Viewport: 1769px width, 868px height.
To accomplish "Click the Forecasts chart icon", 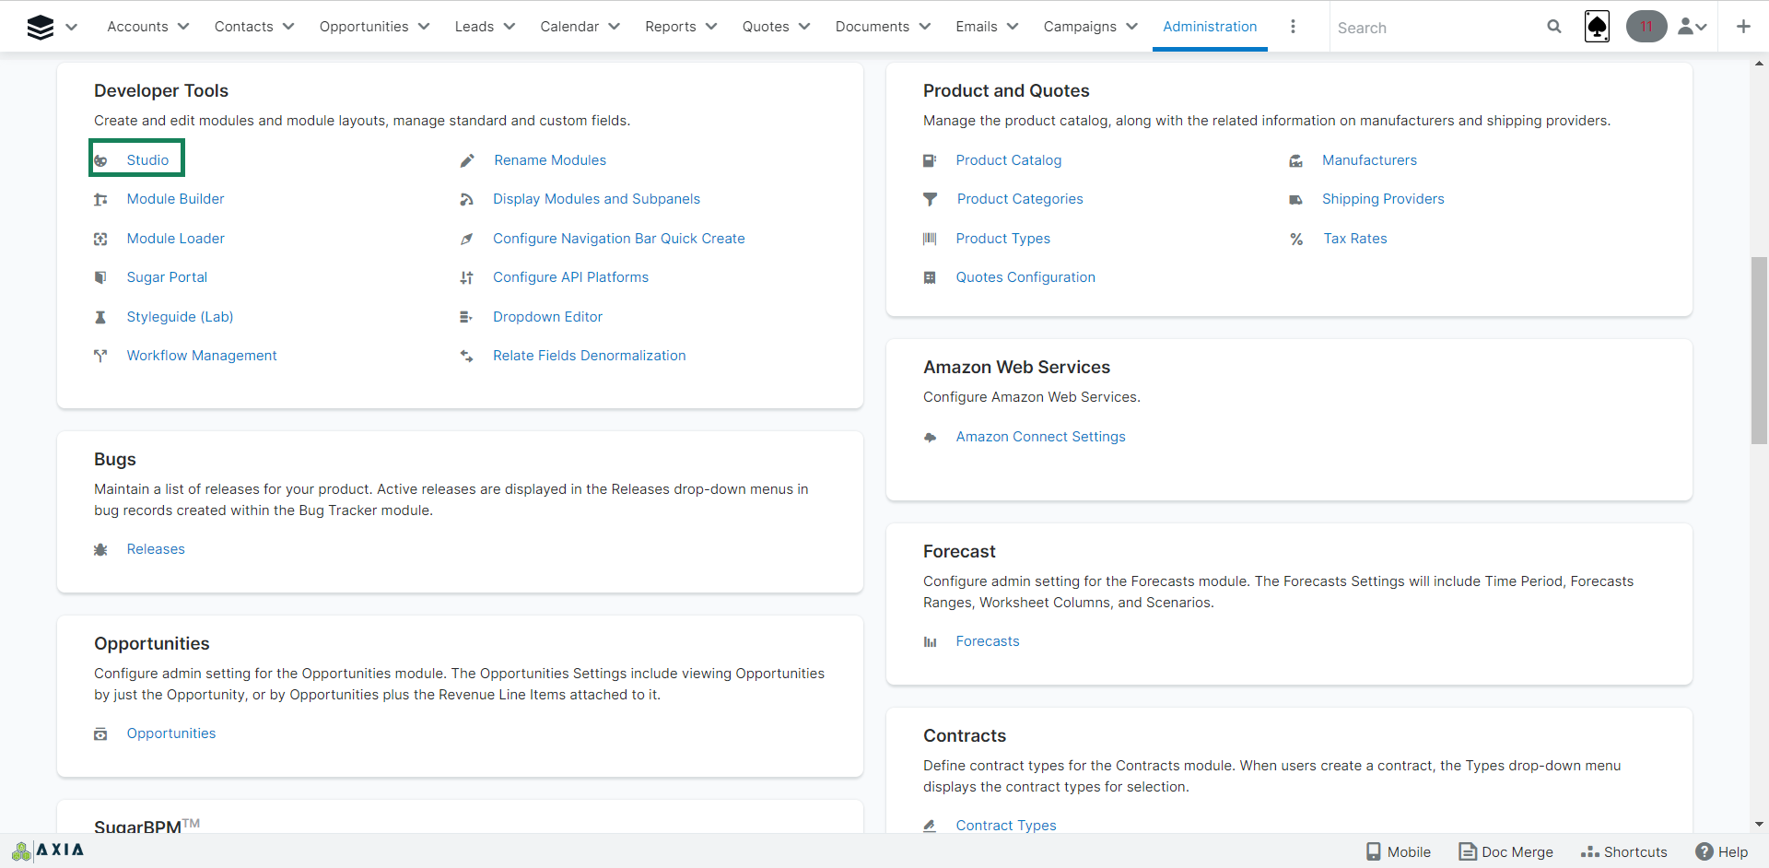I will click(x=930, y=641).
